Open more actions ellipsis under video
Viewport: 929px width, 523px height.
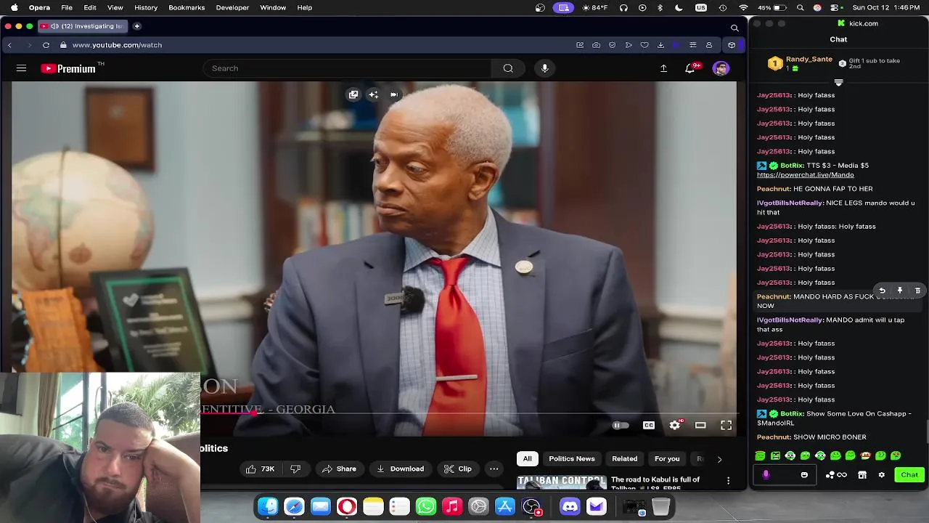tap(494, 469)
